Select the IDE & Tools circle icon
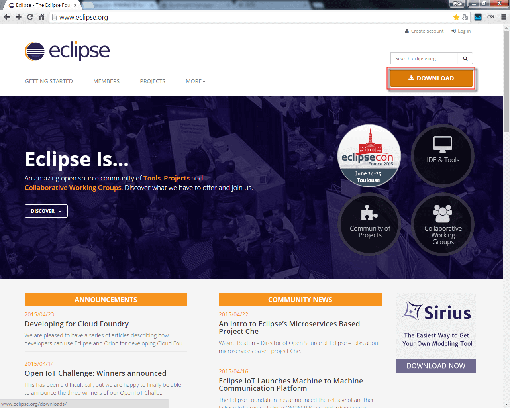Image resolution: width=510 pixels, height=408 pixels. tap(442, 156)
